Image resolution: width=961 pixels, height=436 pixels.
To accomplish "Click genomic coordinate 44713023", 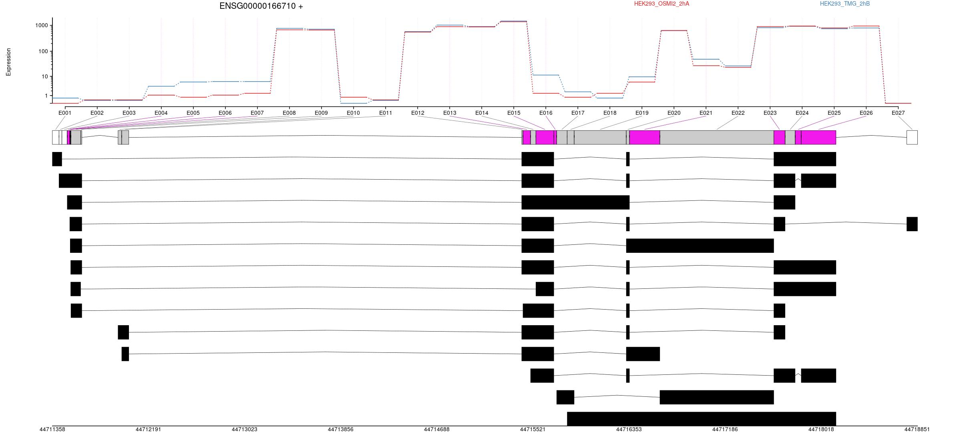I will pyautogui.click(x=244, y=429).
